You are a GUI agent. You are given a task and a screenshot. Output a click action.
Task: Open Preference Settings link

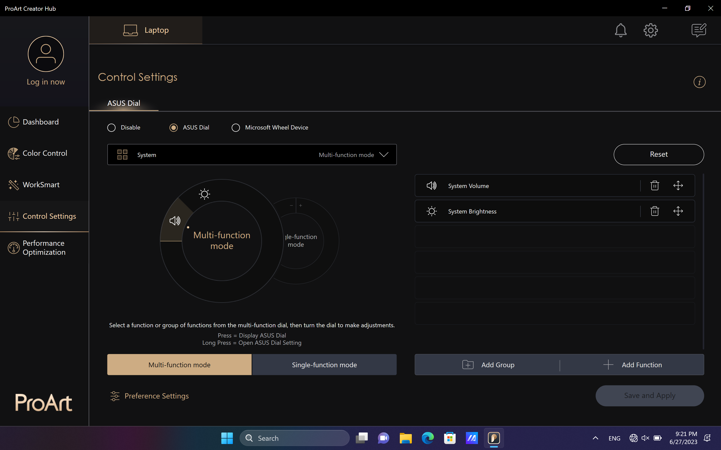149,396
